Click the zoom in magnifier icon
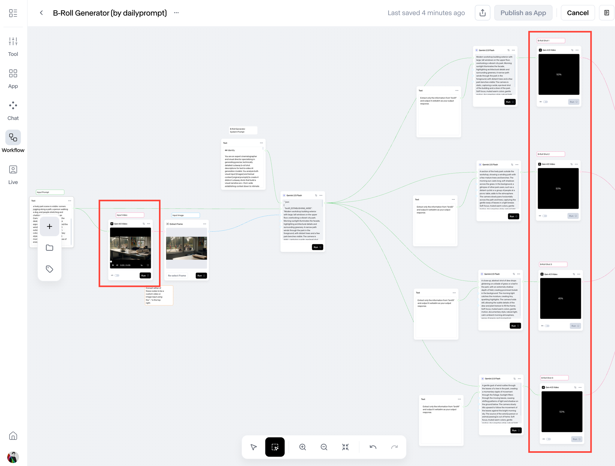Screen dimensions: 615x466 (303, 447)
